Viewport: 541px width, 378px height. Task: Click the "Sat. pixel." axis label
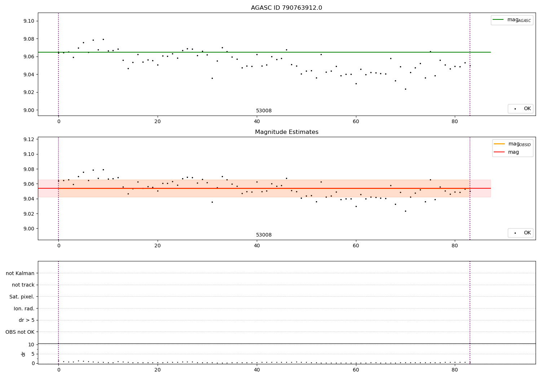(x=22, y=297)
